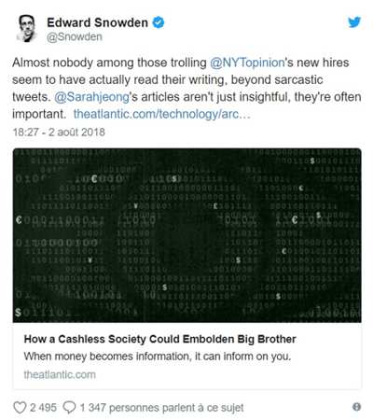Click the tweet body text
The height and width of the screenshot is (420, 373).
(x=186, y=89)
